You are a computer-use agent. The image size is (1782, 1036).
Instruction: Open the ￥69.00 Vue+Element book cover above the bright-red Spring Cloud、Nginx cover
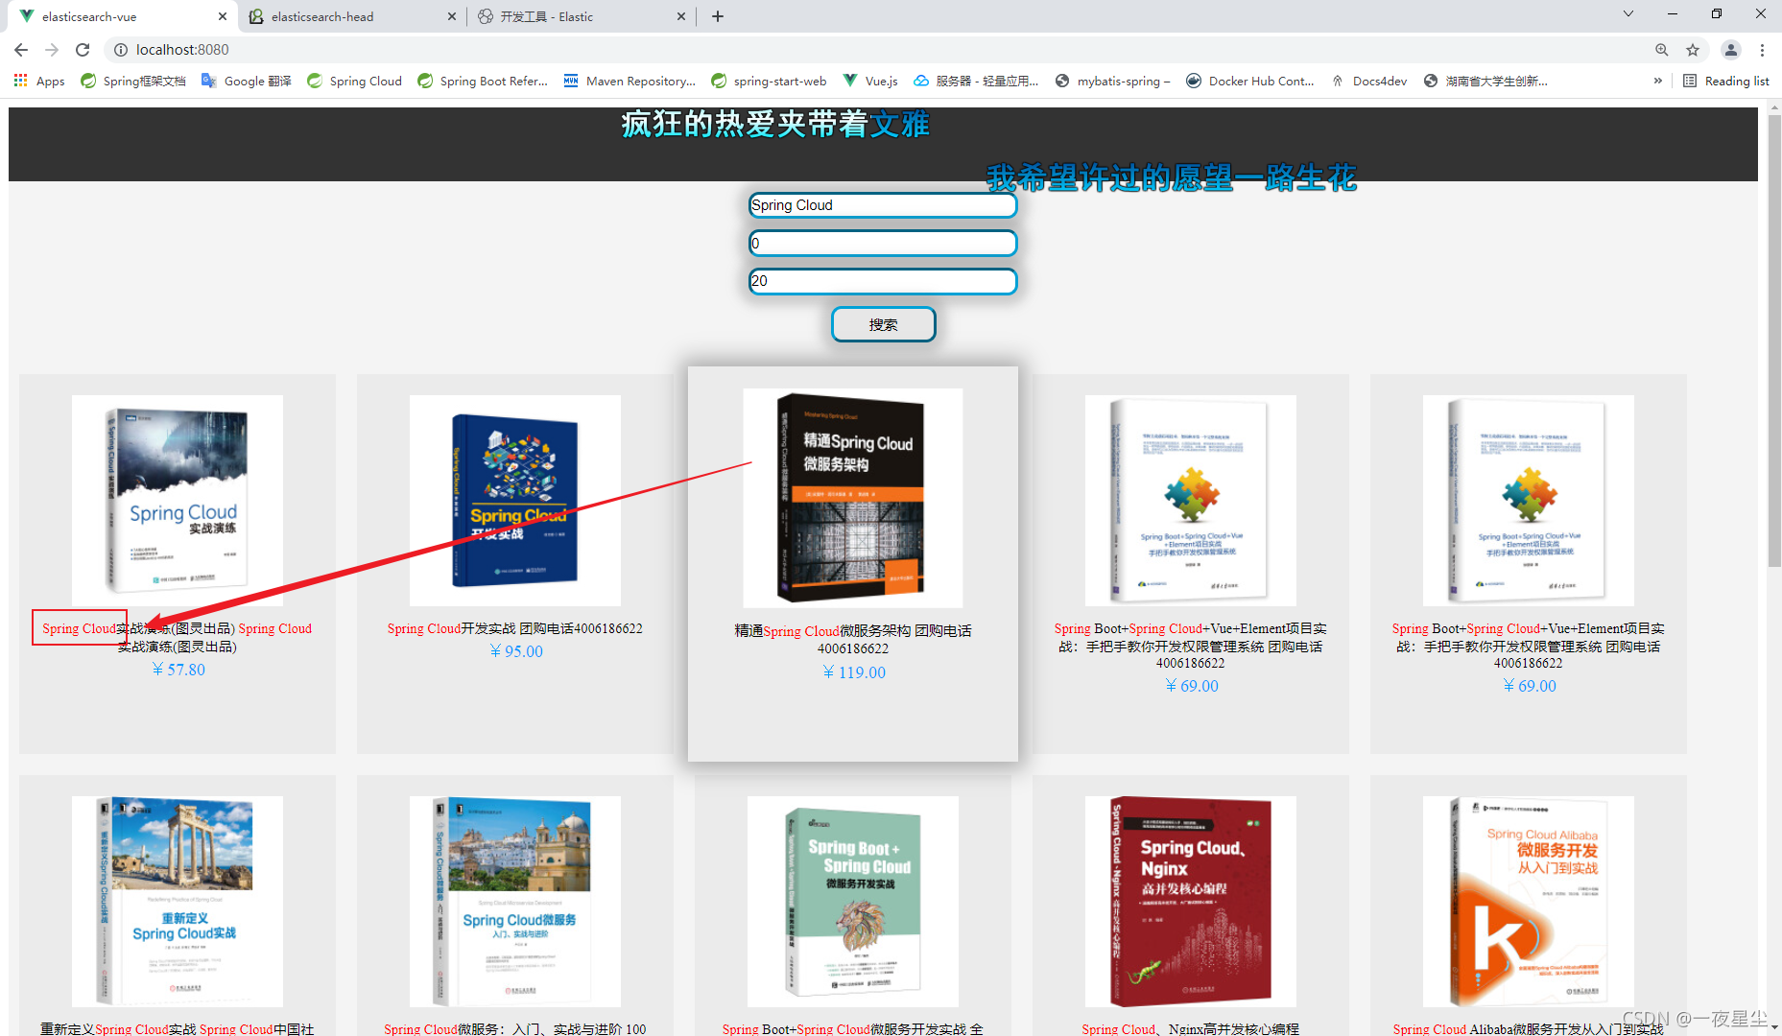[1191, 500]
